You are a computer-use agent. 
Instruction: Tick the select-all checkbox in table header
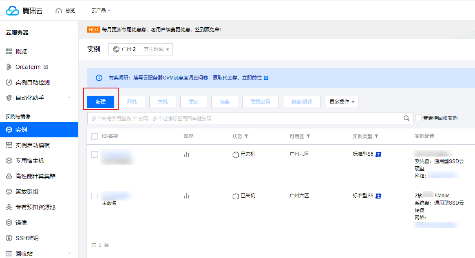(x=95, y=137)
